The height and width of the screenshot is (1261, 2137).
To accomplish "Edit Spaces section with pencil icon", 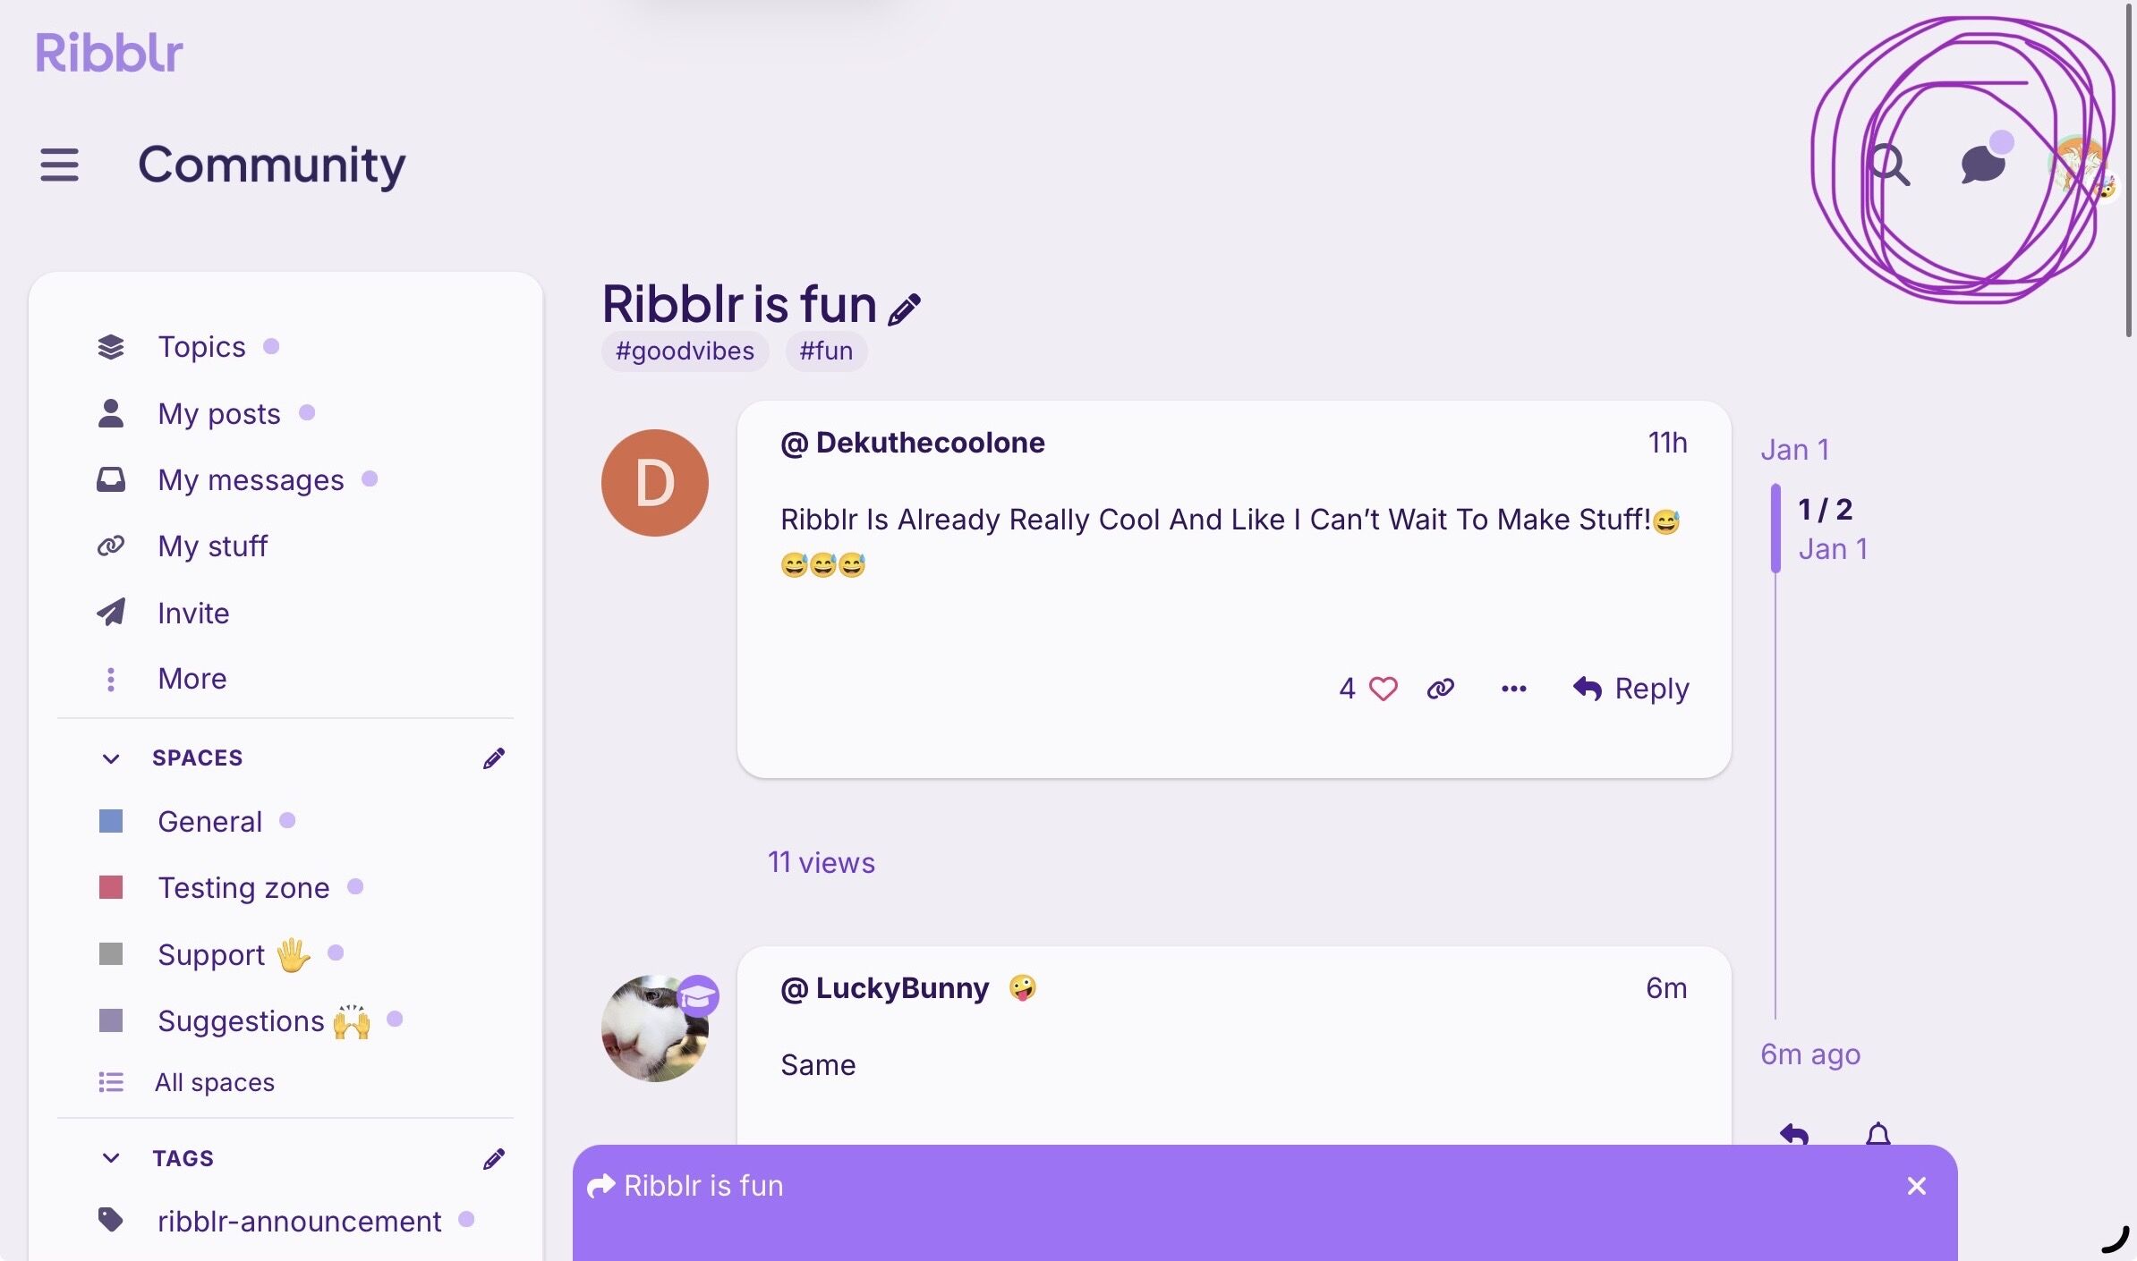I will 494,758.
